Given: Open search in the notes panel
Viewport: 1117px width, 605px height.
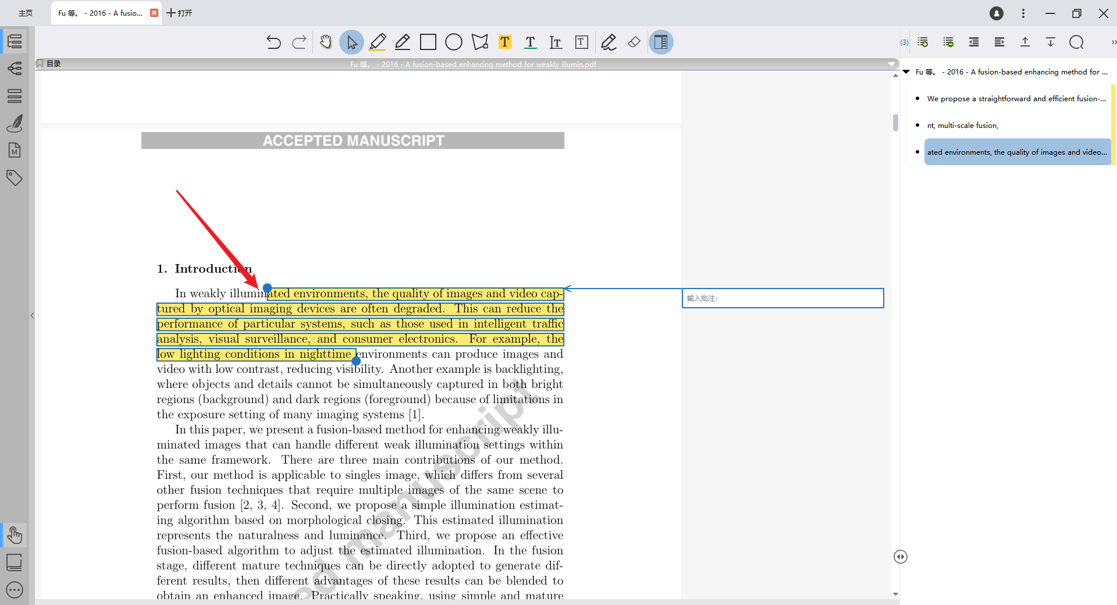Looking at the screenshot, I should 1077,42.
